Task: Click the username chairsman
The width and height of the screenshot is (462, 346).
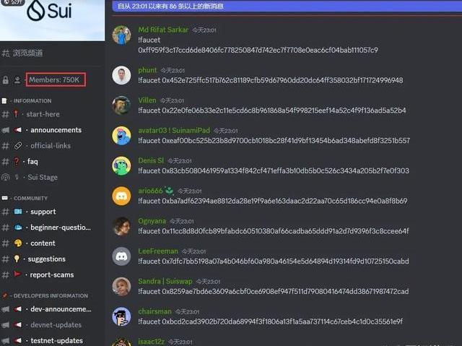Action: pyautogui.click(x=154, y=311)
